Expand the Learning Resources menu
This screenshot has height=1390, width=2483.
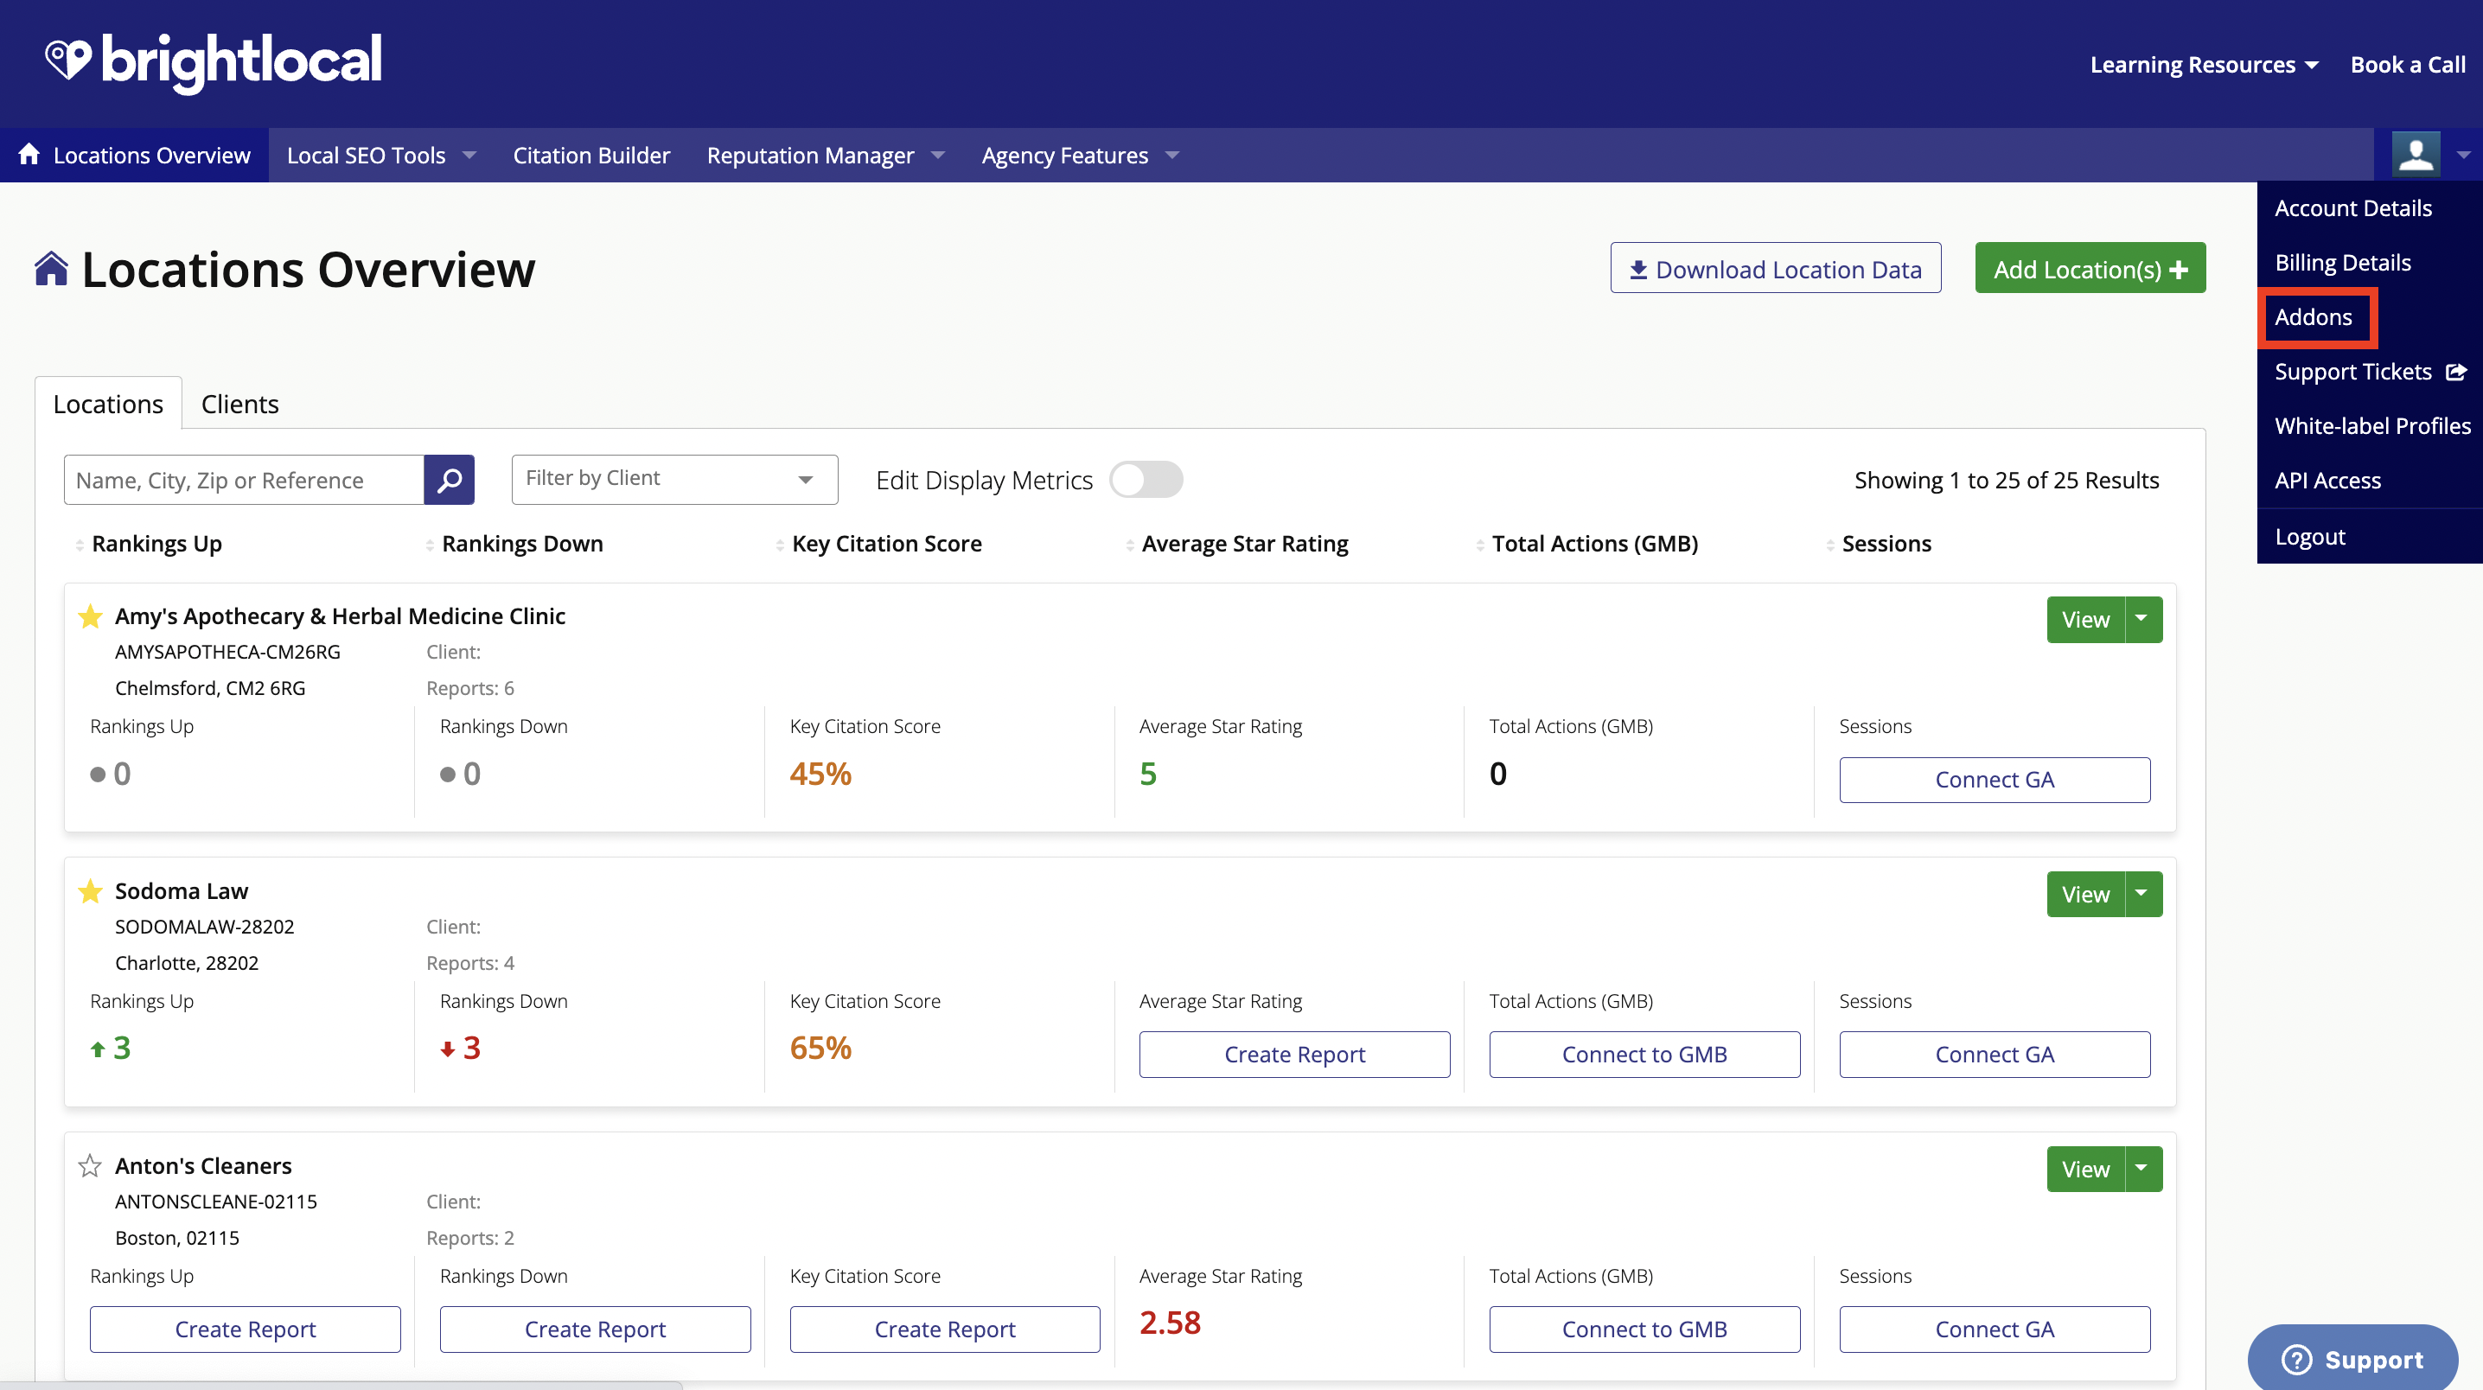(x=2204, y=65)
